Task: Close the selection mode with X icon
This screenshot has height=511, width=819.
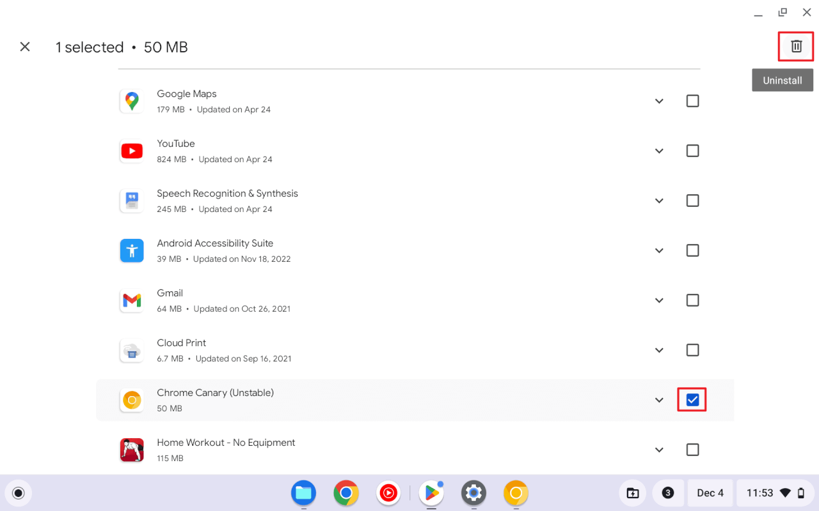Action: (x=25, y=47)
